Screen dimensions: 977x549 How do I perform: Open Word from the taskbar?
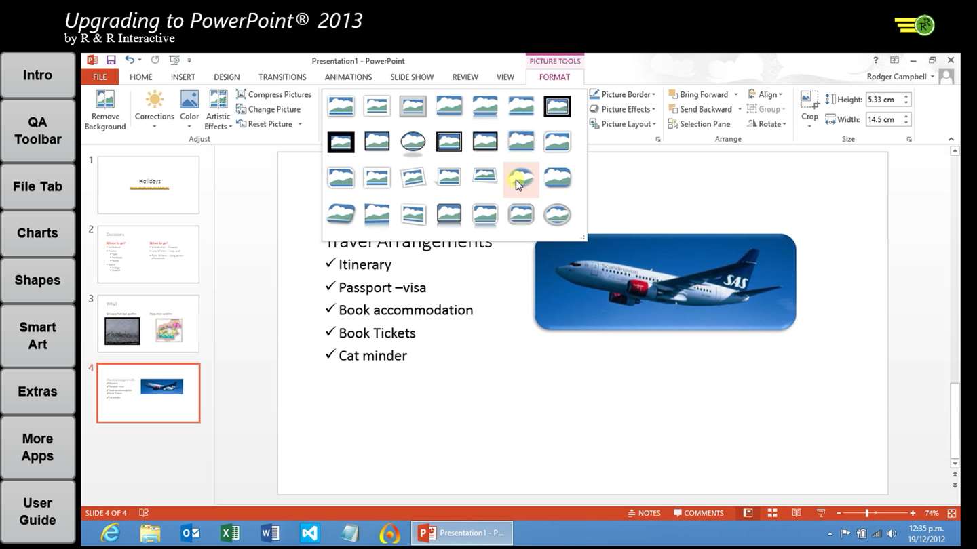270,533
